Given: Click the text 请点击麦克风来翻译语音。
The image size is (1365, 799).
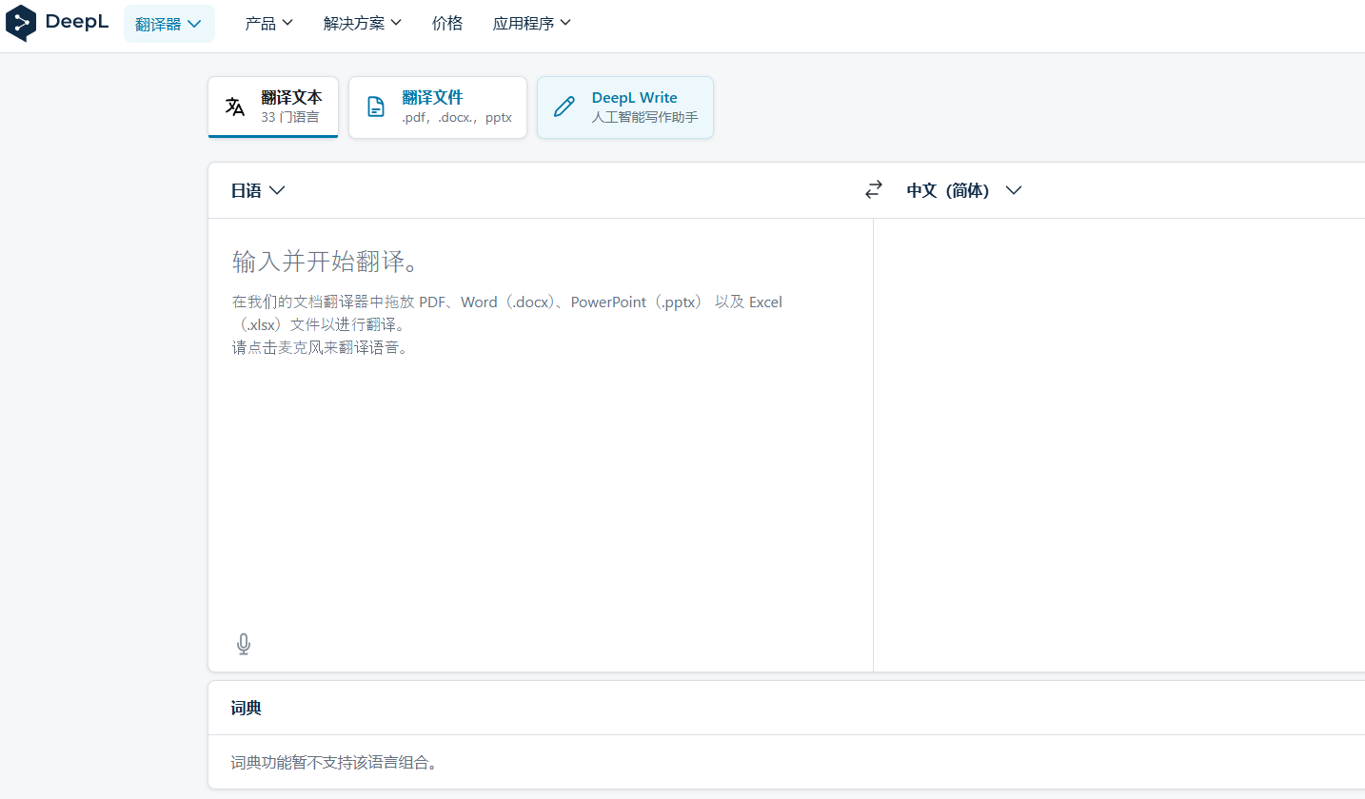Looking at the screenshot, I should point(321,347).
